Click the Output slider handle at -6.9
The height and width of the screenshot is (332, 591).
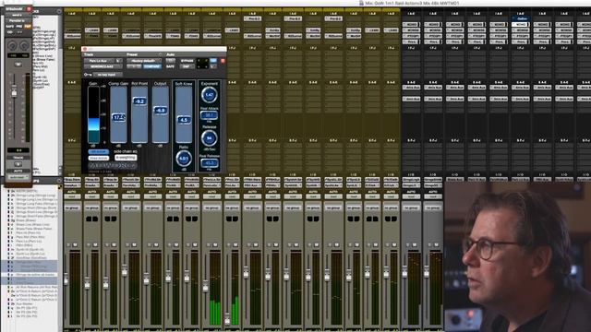pyautogui.click(x=160, y=111)
